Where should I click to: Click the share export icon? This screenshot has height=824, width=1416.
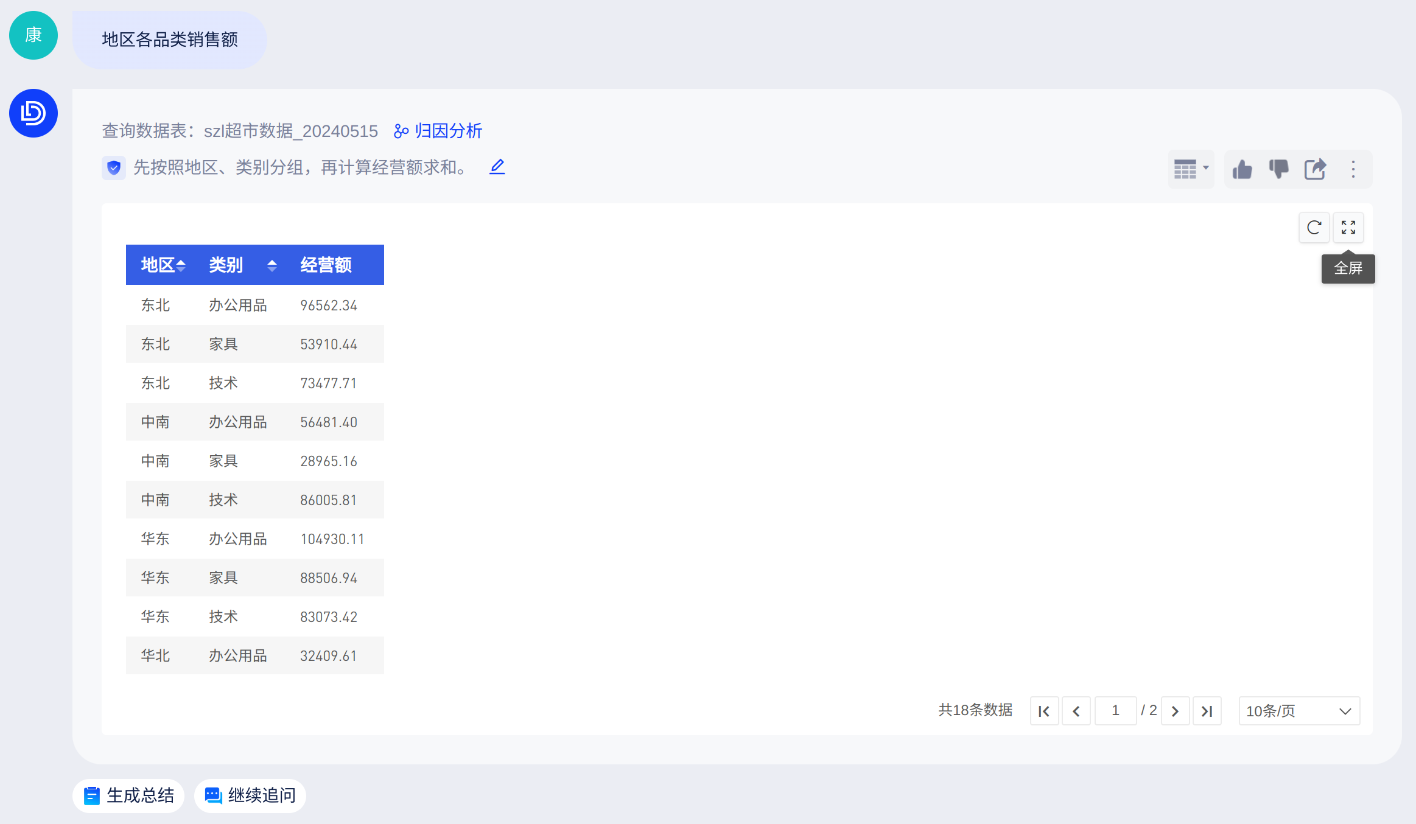click(1315, 169)
